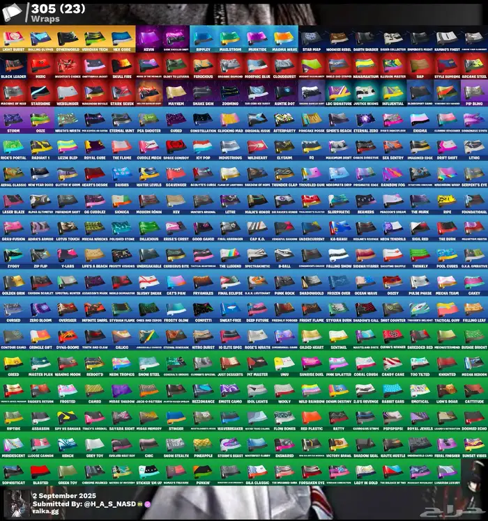Pick the Wild Rainbow wrap

pyautogui.click(x=312, y=391)
